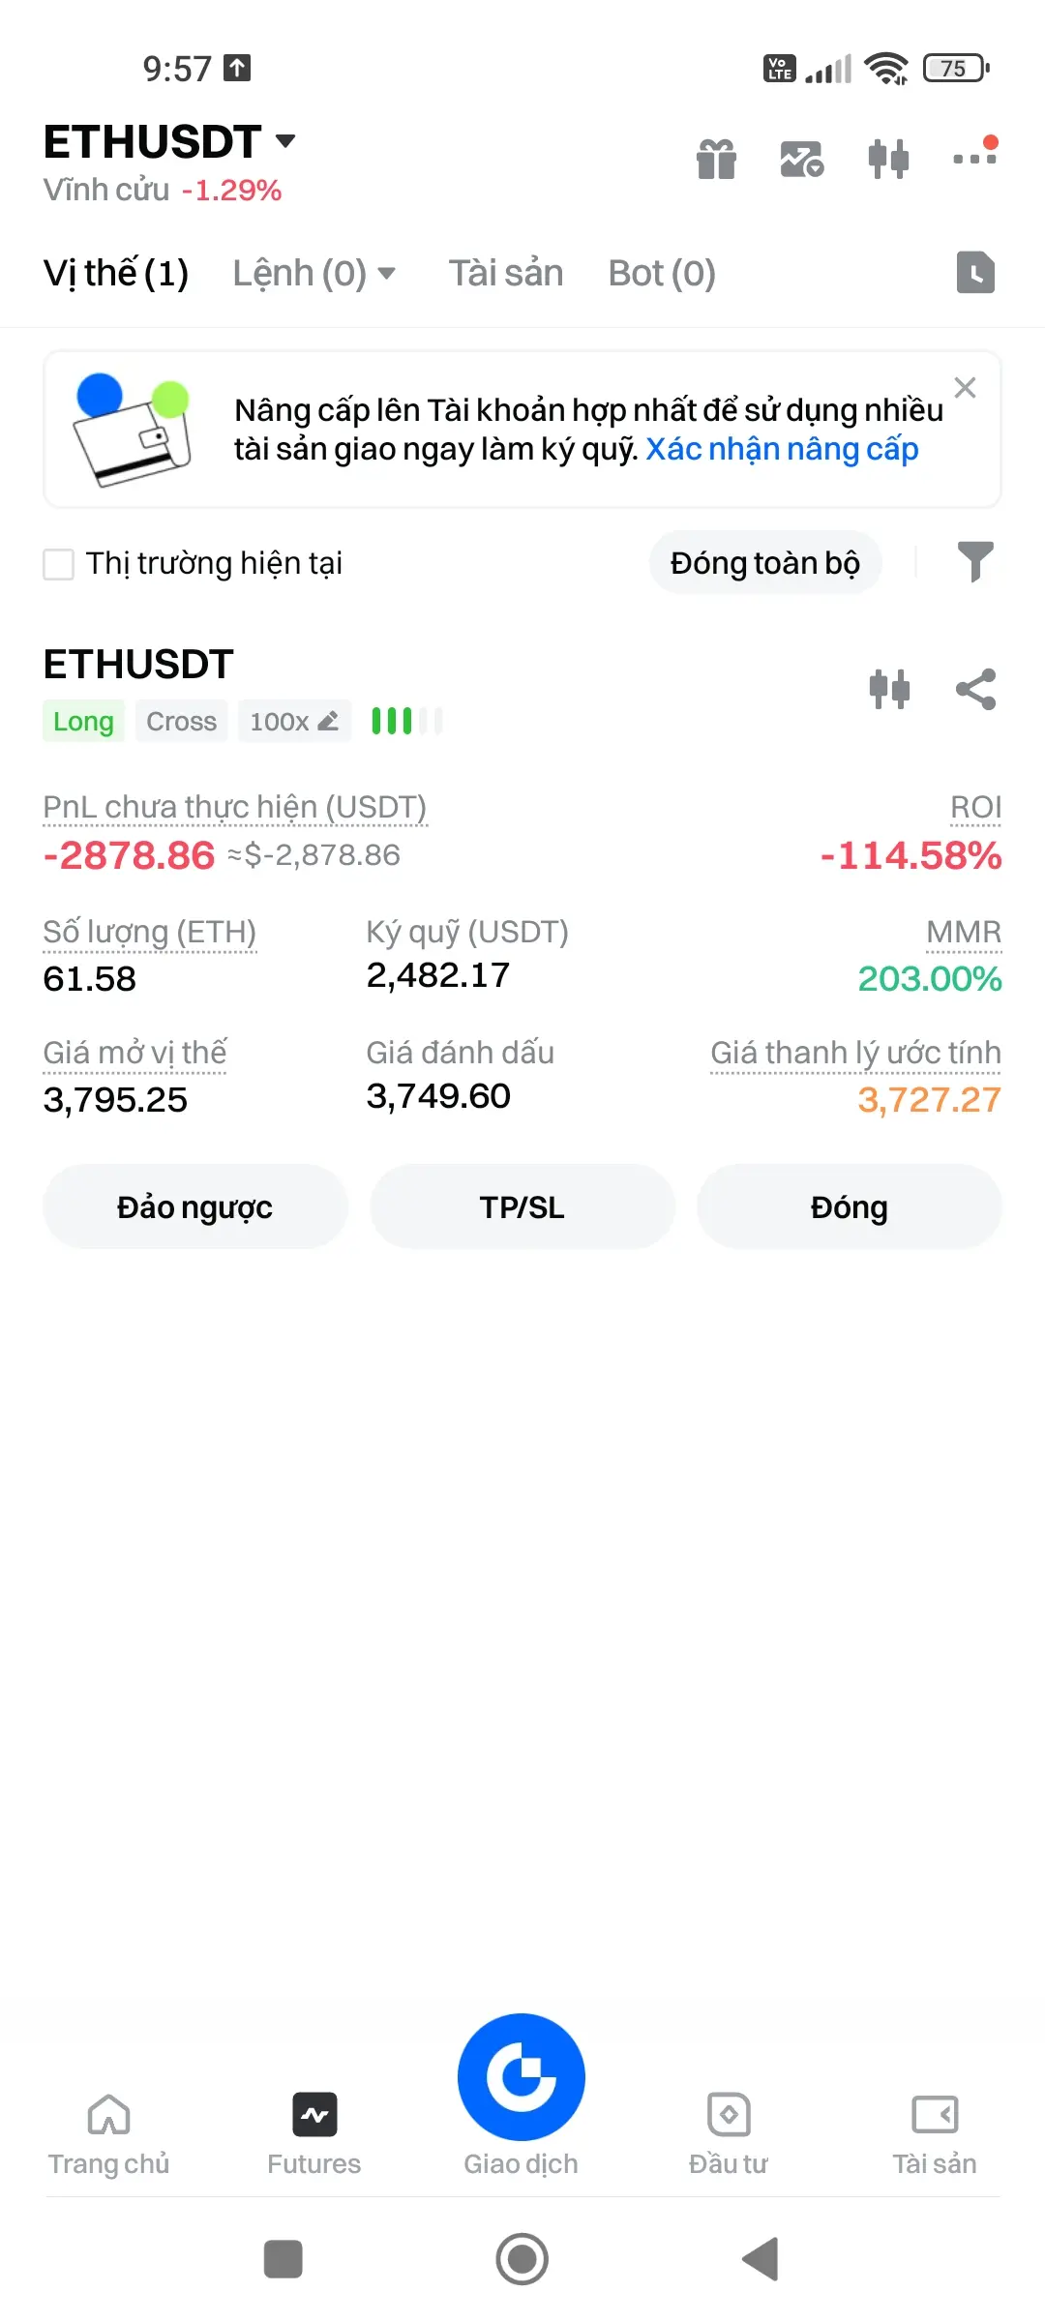Tap the Đóng toàn bộ button
The width and height of the screenshot is (1045, 2322).
(x=765, y=563)
